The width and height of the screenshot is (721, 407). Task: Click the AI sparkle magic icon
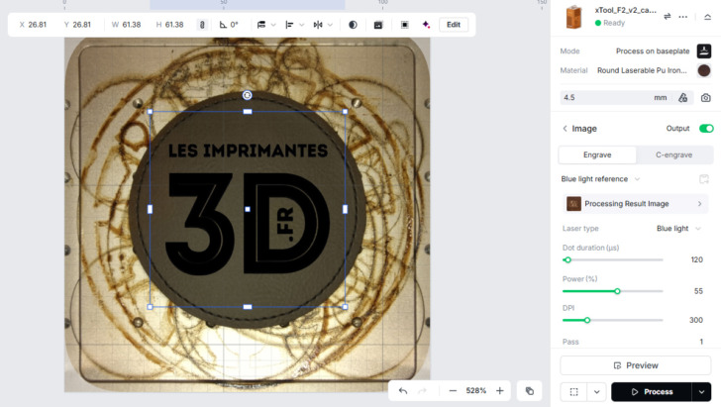click(426, 25)
